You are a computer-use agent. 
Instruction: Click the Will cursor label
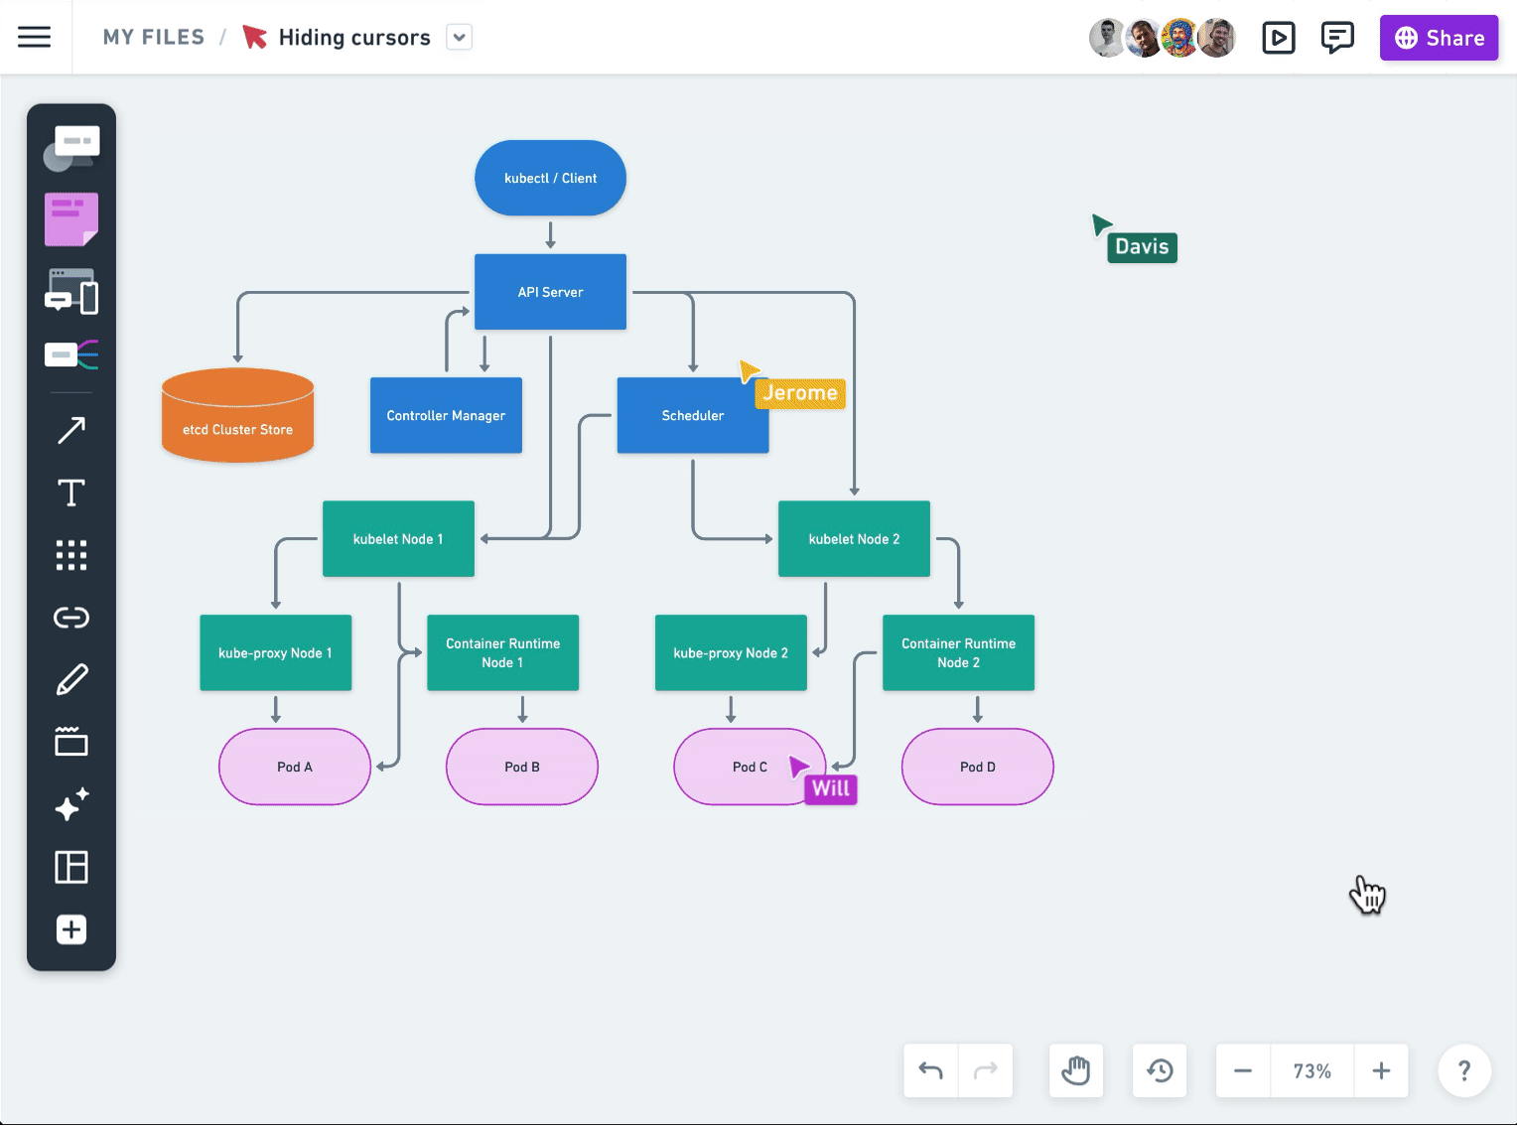831,788
